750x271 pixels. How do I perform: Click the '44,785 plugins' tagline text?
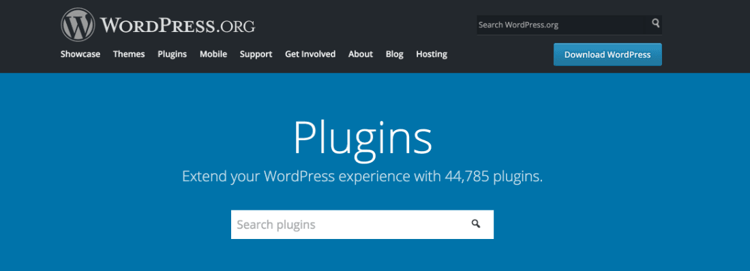(x=494, y=177)
